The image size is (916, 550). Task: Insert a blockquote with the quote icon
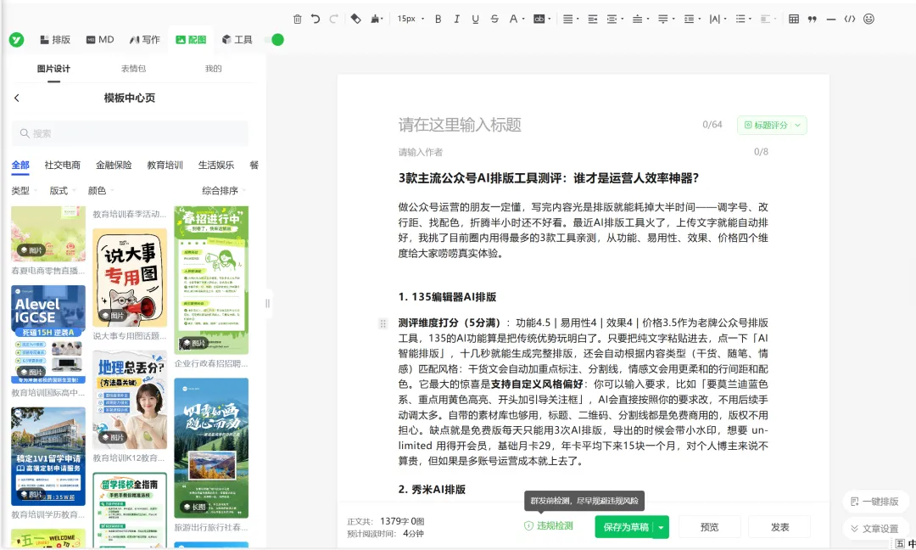coord(812,19)
